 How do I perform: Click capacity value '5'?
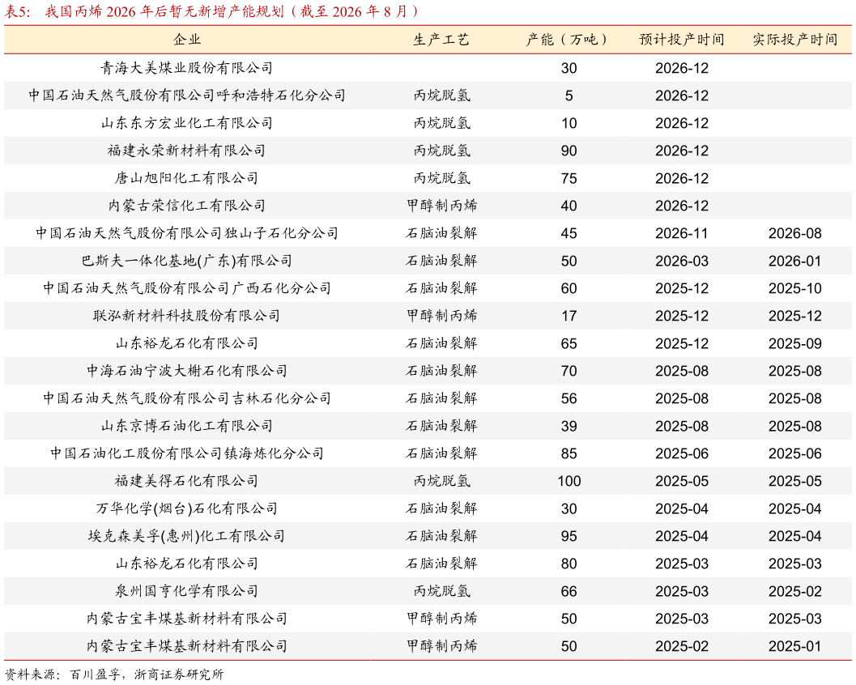point(569,96)
